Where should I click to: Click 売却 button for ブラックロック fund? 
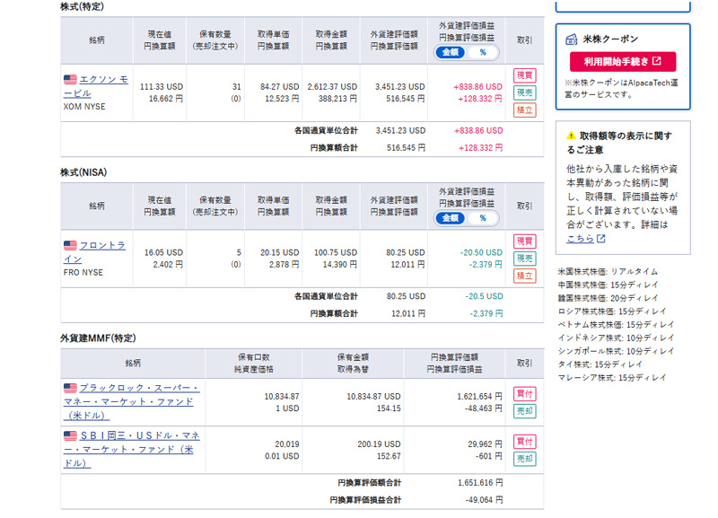tap(525, 411)
